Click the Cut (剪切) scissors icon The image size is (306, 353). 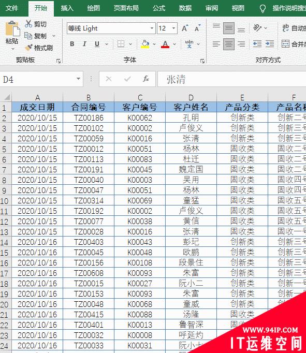coord(28,24)
